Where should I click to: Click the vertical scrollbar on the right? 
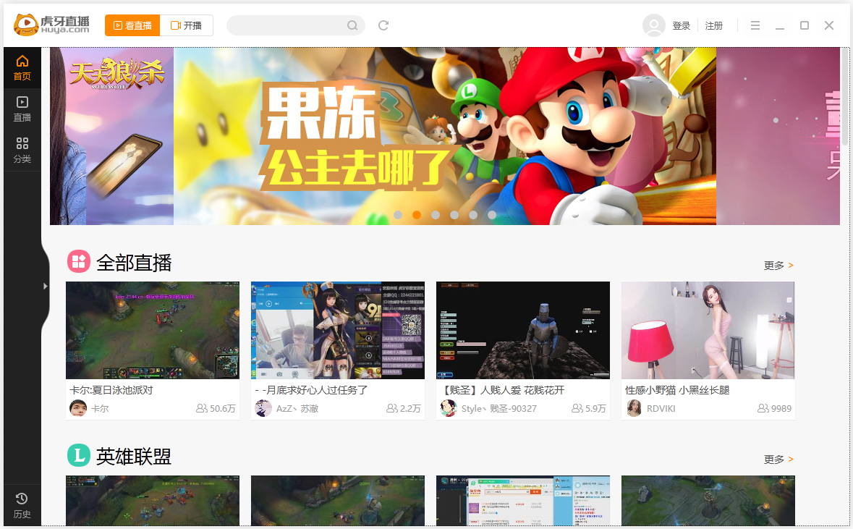pos(845,96)
